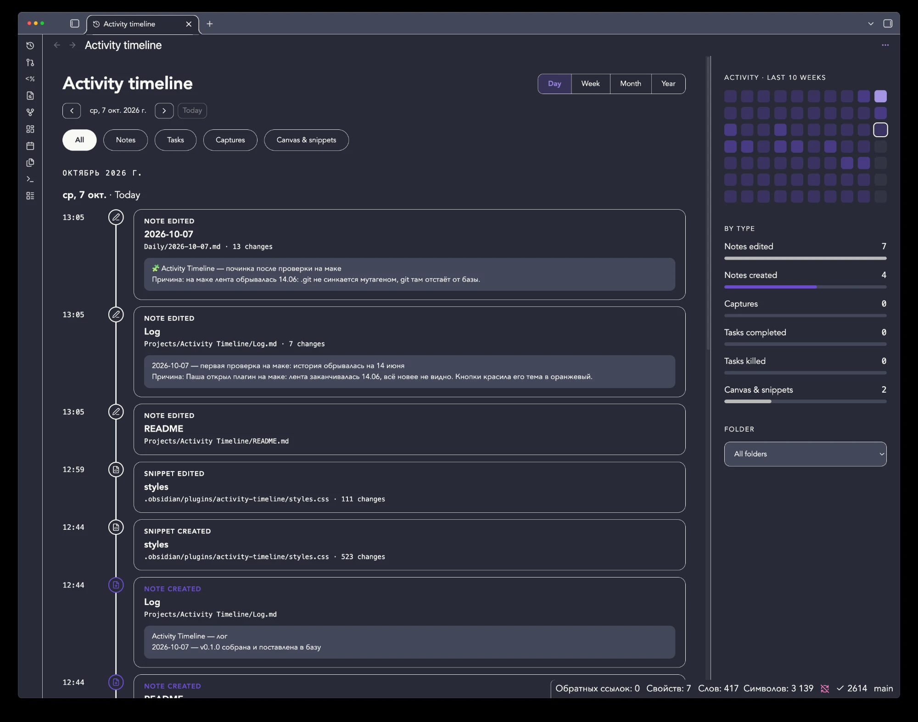Close the Activity timeline tab
The height and width of the screenshot is (722, 918).
pos(189,24)
